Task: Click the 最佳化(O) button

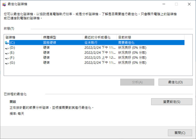Action: pos(175,82)
